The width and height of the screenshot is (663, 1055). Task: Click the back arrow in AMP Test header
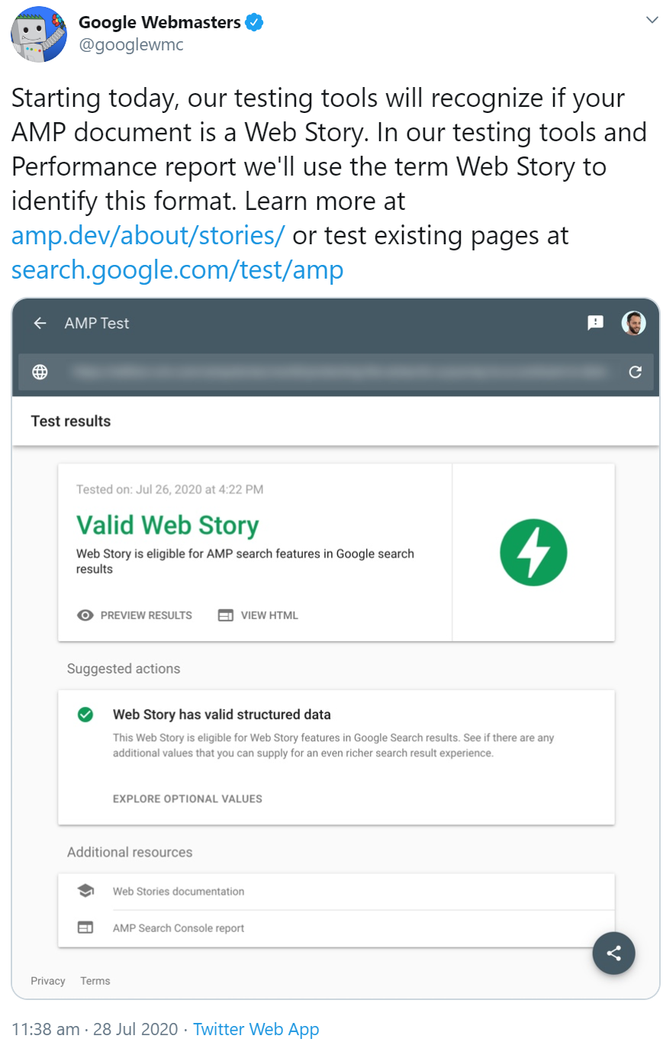40,323
